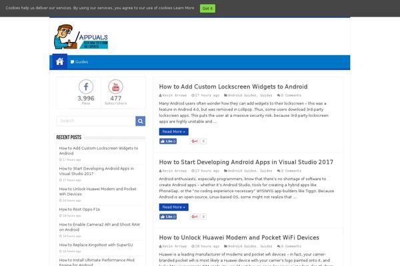400x266 pixels.
Task: Open Android Guides category on Huawei article
Action: [242, 246]
